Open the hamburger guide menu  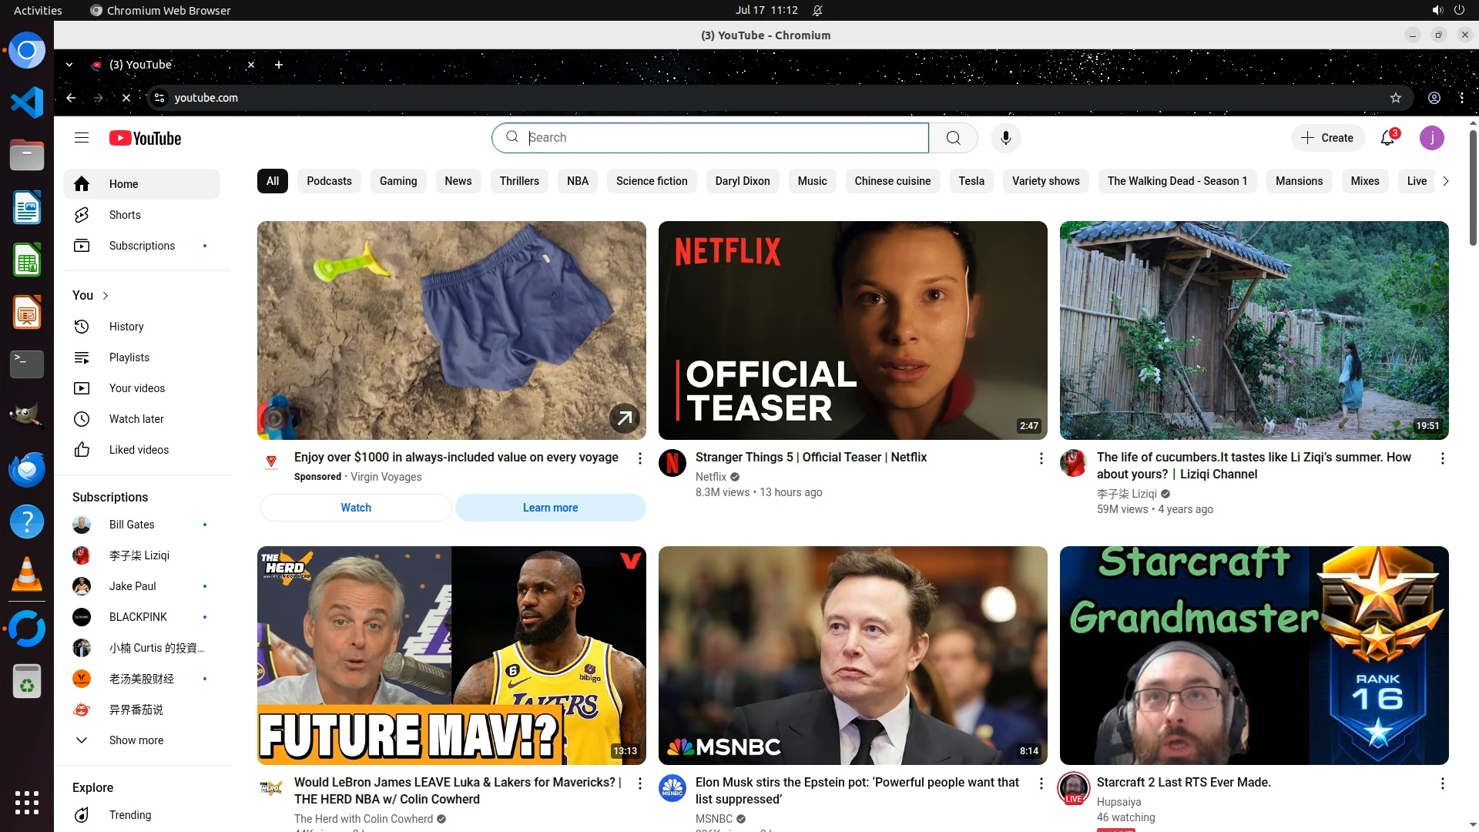click(82, 138)
